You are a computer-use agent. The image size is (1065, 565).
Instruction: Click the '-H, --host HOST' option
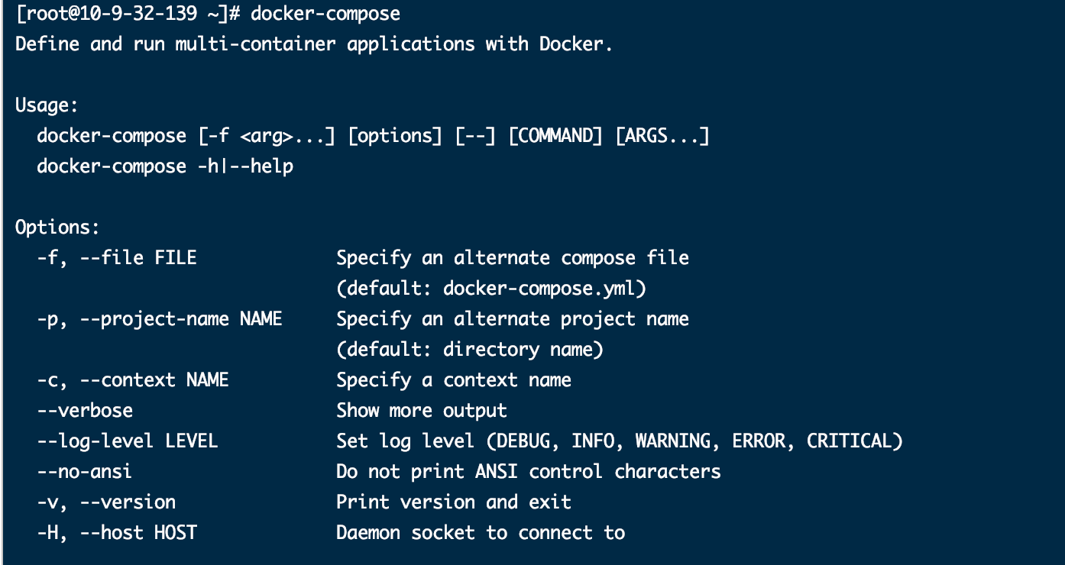(x=117, y=533)
